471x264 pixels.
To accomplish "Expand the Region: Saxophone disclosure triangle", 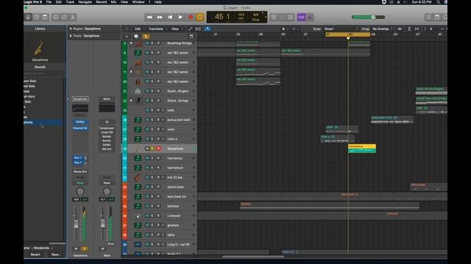I will point(71,29).
